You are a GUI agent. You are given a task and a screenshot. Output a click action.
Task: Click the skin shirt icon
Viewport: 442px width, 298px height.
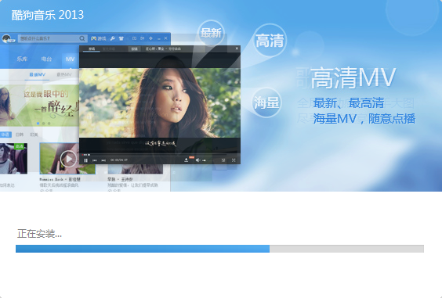(121, 38)
